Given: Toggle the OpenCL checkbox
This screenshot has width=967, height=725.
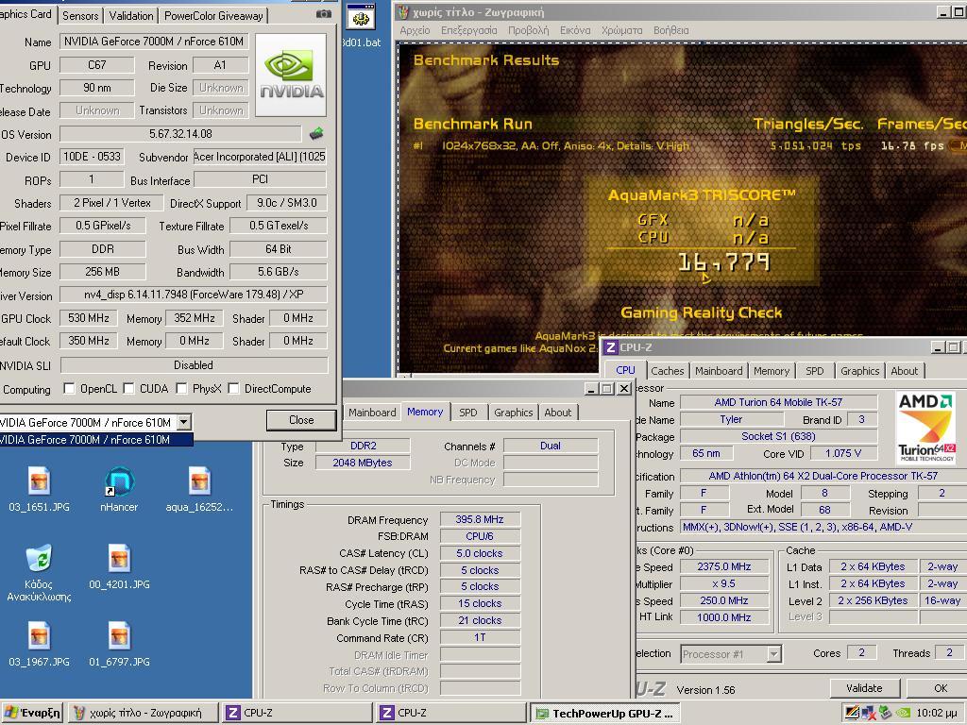Looking at the screenshot, I should coord(69,388).
